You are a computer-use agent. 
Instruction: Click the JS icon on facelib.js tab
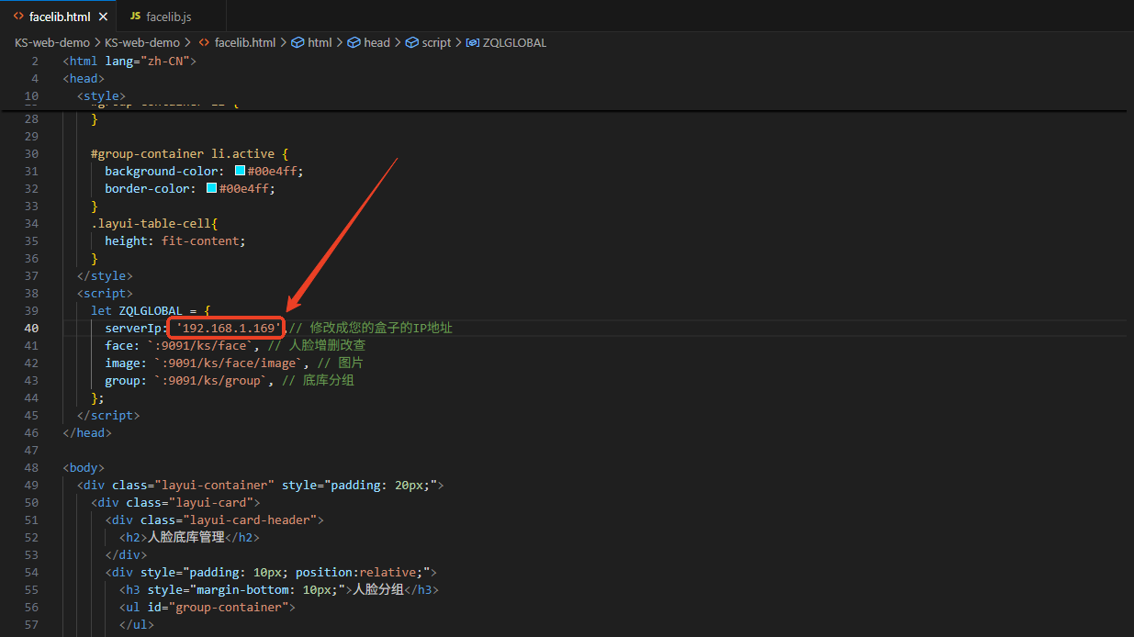[x=135, y=17]
